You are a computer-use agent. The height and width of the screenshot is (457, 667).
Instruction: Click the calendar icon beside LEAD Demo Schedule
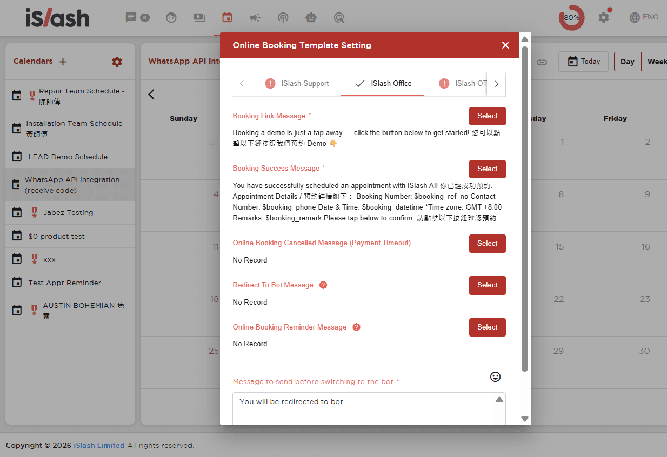17,157
